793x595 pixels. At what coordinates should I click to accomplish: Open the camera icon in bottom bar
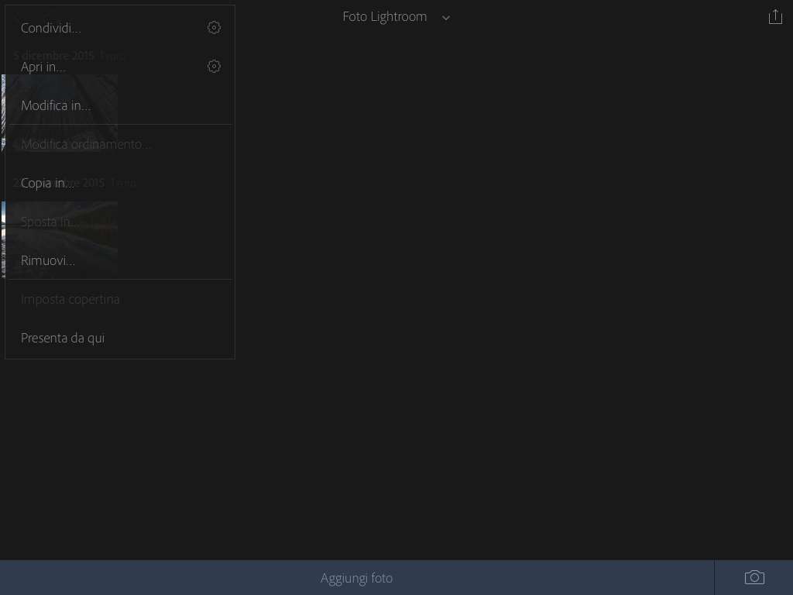coord(754,577)
